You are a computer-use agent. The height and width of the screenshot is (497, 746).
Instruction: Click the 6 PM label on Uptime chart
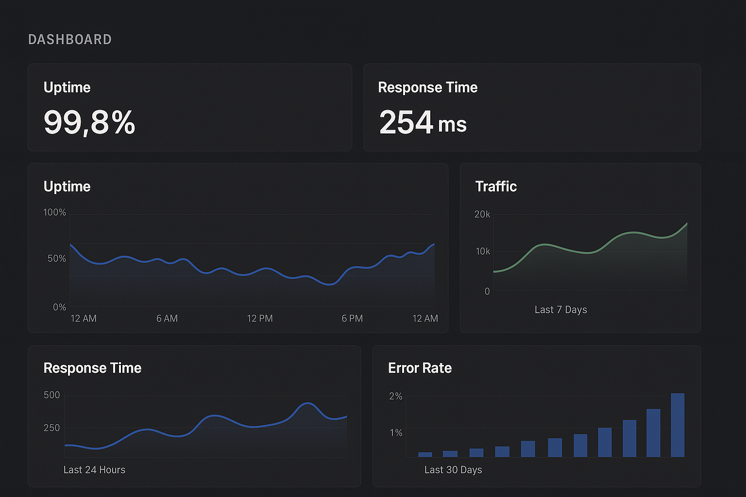[352, 318]
